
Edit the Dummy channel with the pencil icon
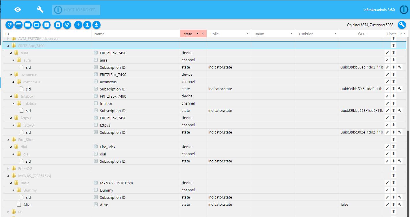[x=387, y=190]
